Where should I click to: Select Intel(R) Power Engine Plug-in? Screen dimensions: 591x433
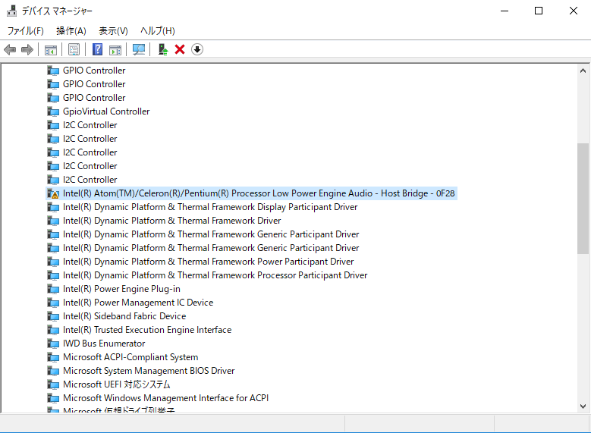[121, 289]
